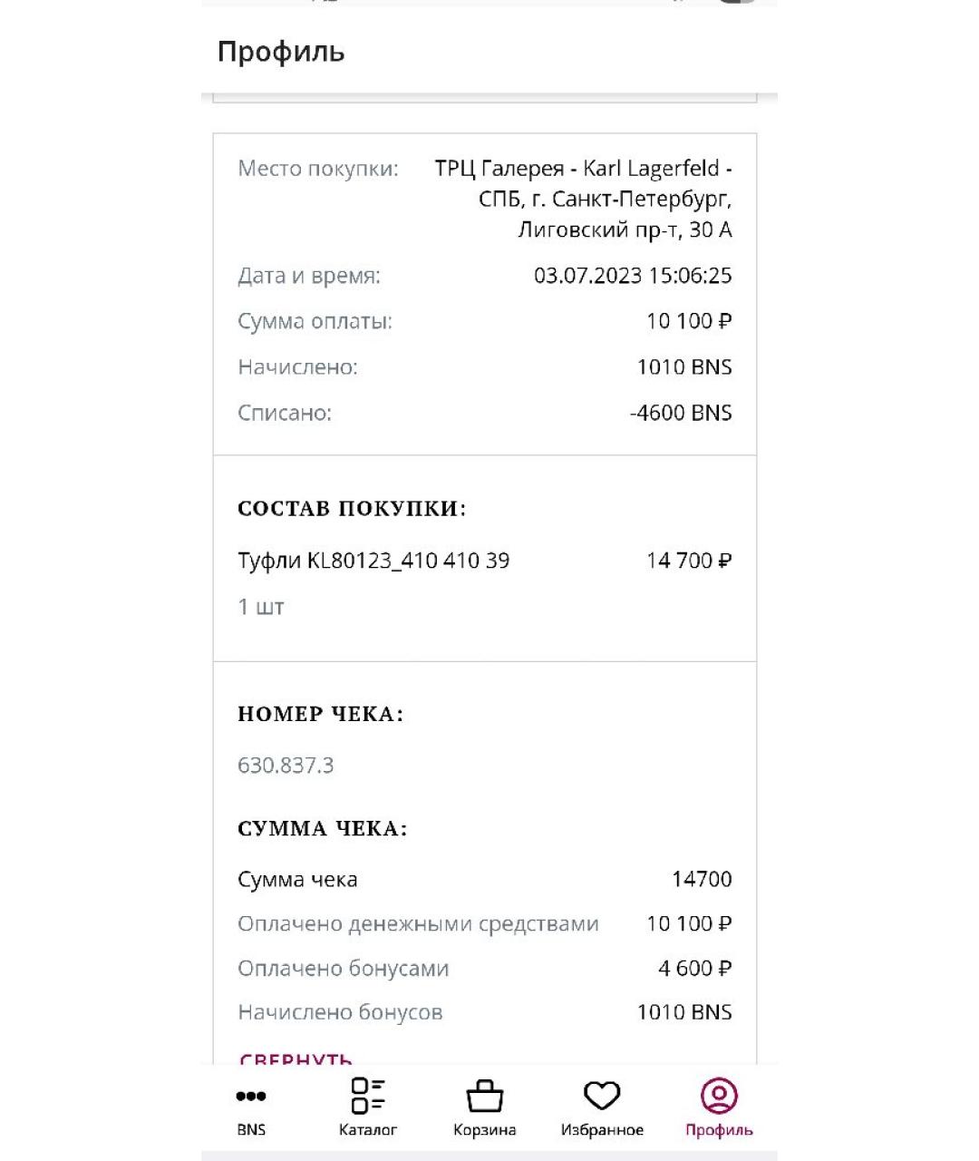The height and width of the screenshot is (1161, 979).
Task: Click the Оплачено денежными средствами row
Action: [418, 923]
